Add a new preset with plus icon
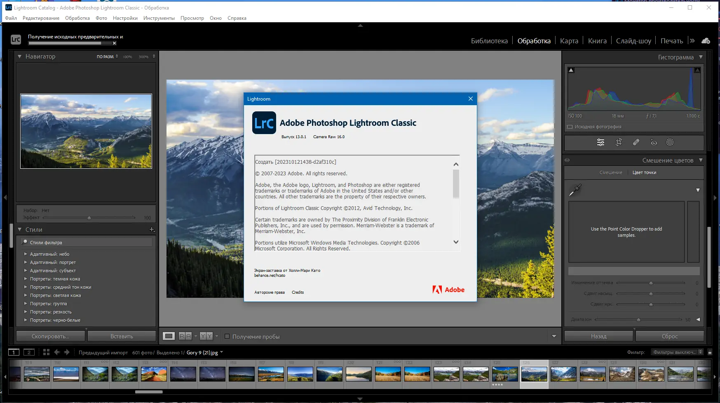Screen dimensions: 720x403 tap(152, 230)
